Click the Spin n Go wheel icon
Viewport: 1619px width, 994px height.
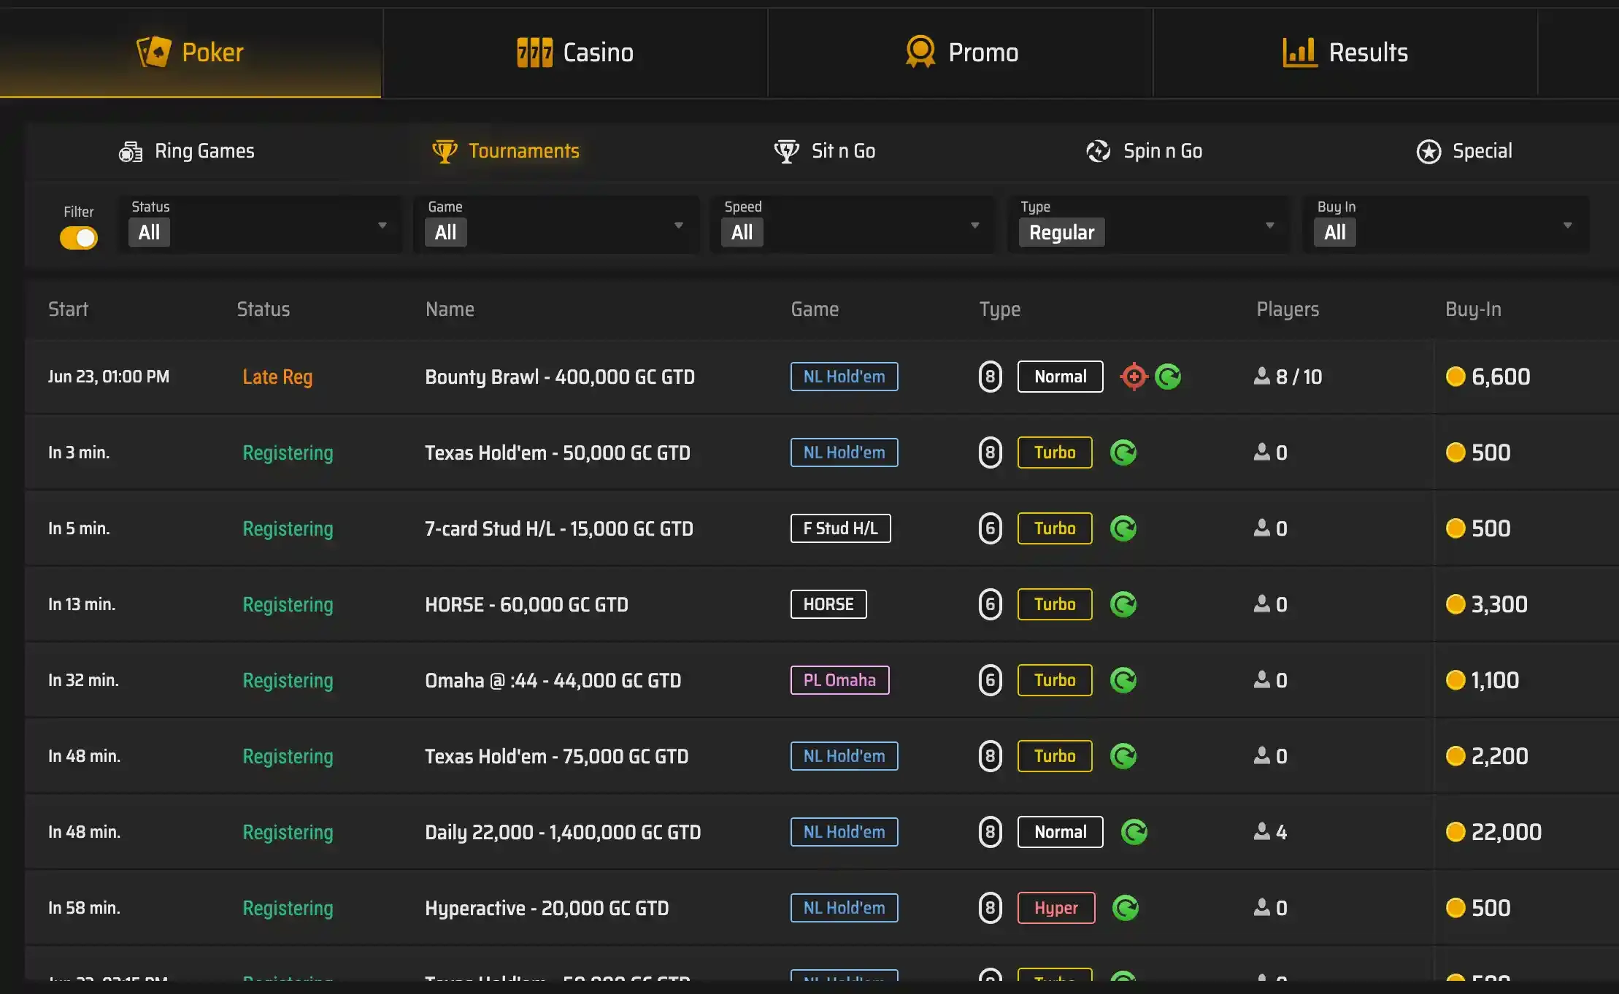pos(1098,151)
